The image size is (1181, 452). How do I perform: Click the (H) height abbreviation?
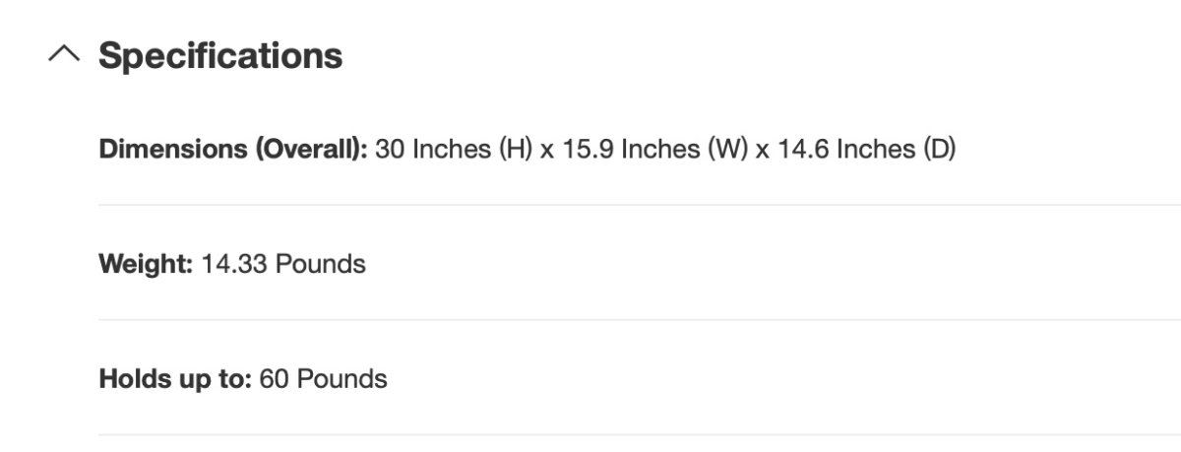pos(518,150)
